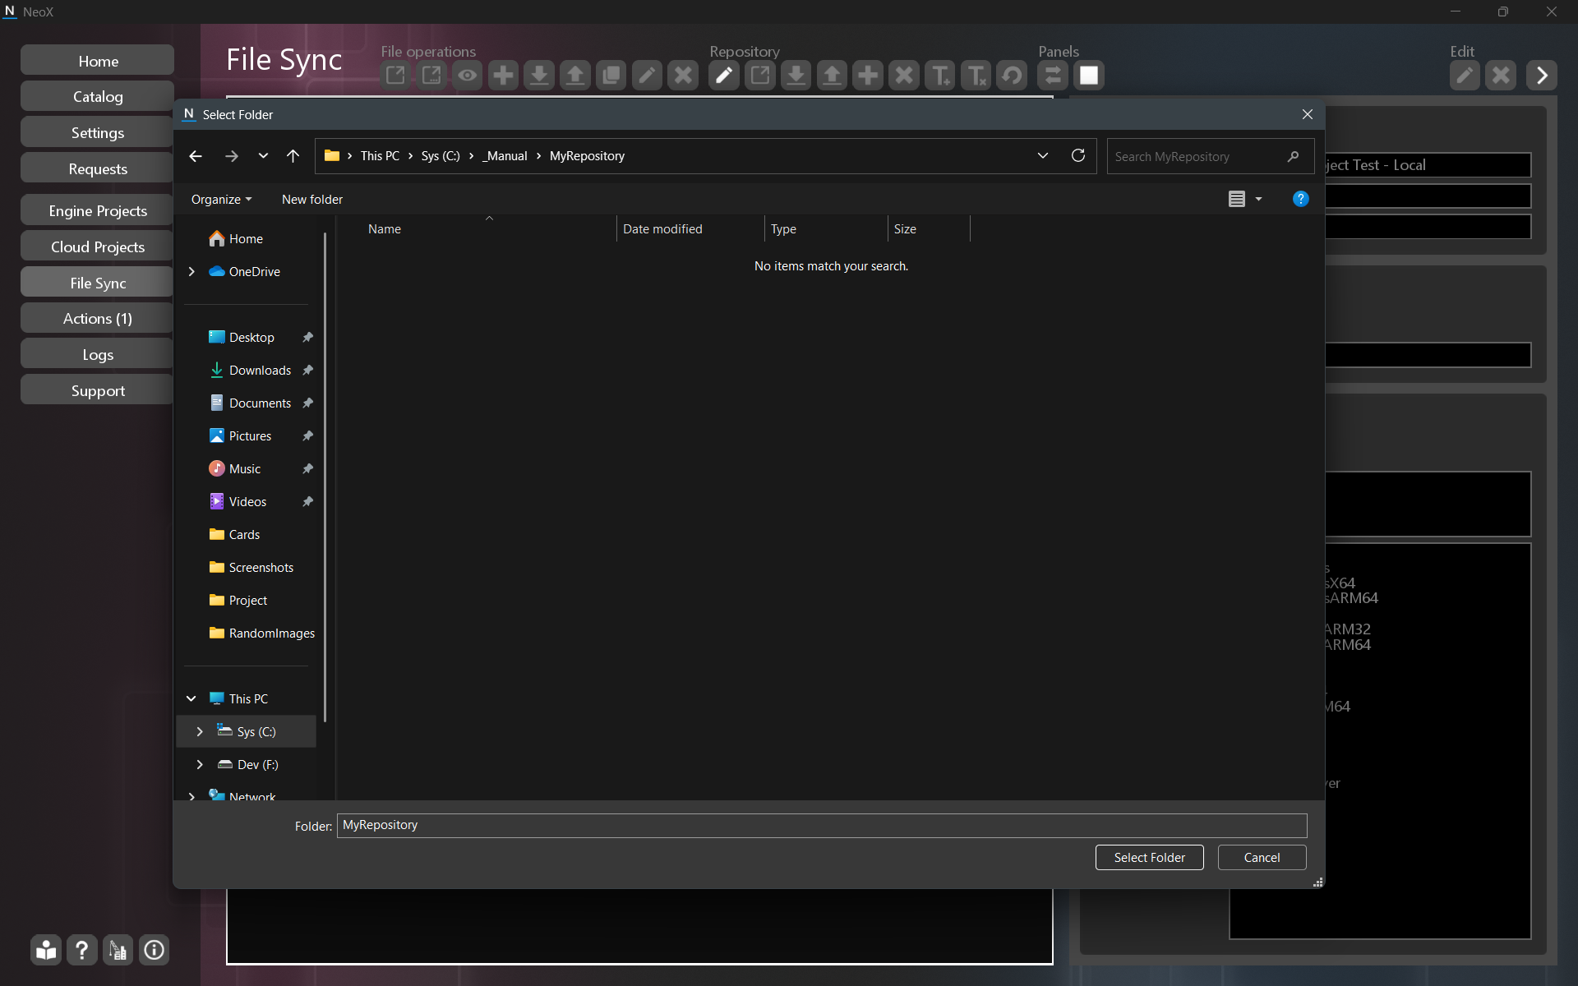The width and height of the screenshot is (1578, 986).
Task: Toggle the white square panel button
Action: pyautogui.click(x=1089, y=76)
